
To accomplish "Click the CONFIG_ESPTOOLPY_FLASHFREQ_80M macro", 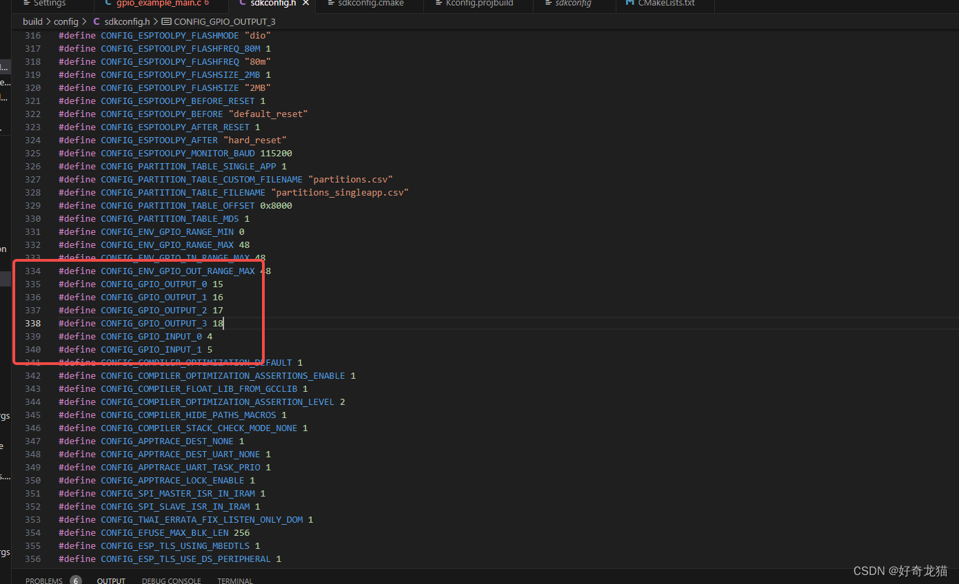I will click(x=181, y=48).
